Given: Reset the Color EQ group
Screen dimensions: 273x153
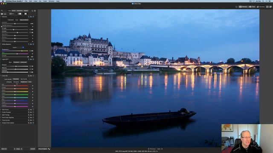Looking at the screenshot, I should click(x=29, y=76).
